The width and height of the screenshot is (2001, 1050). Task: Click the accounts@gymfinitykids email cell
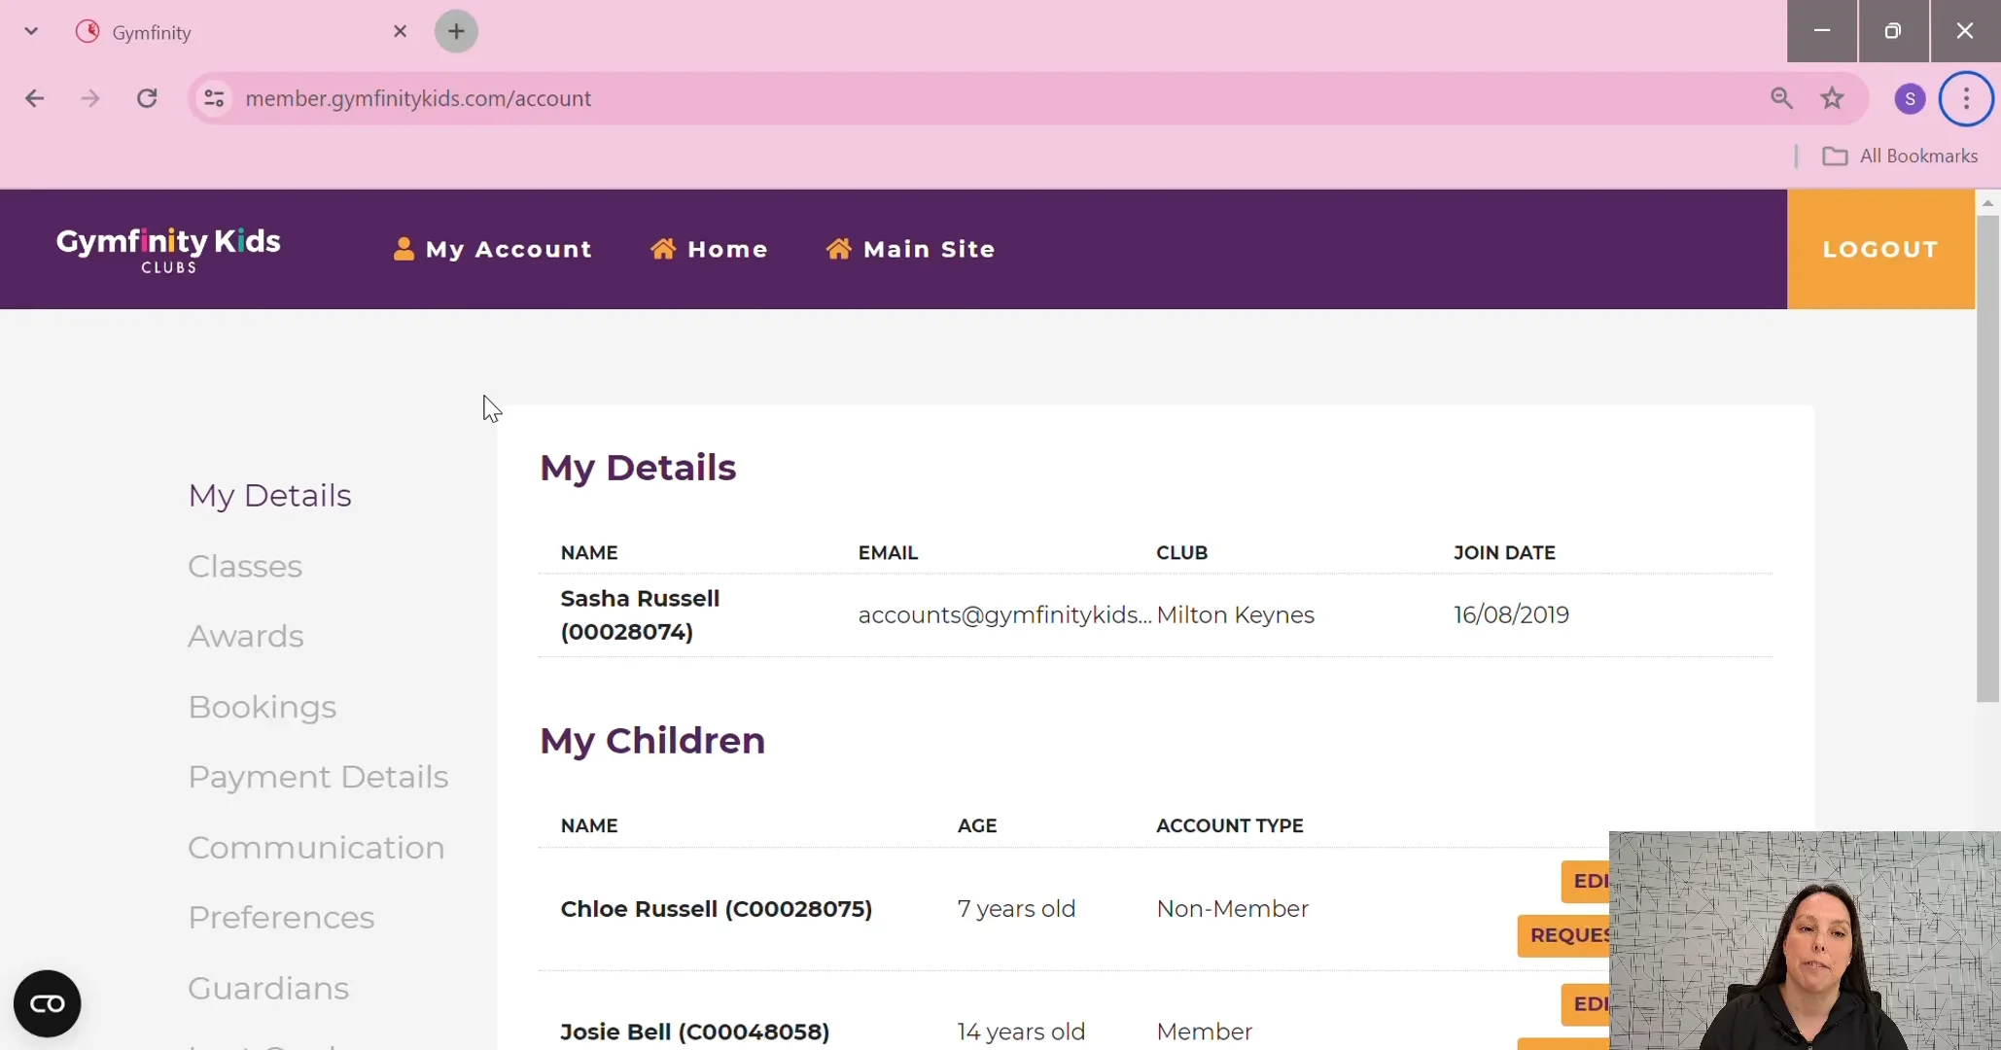1004,615
